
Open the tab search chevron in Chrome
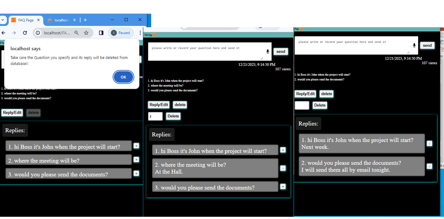(3, 20)
